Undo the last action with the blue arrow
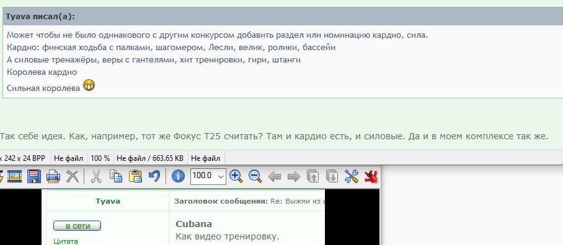The width and height of the screenshot is (563, 245). pos(154,176)
